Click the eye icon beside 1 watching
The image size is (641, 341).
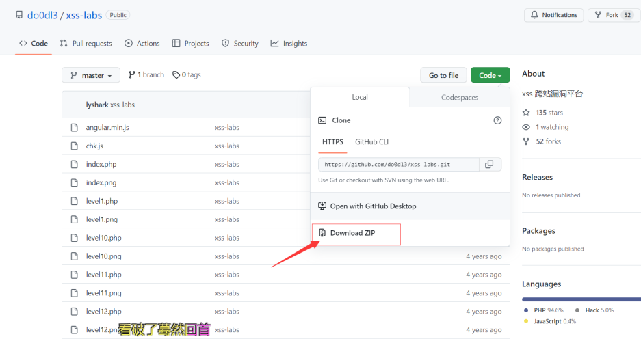526,127
